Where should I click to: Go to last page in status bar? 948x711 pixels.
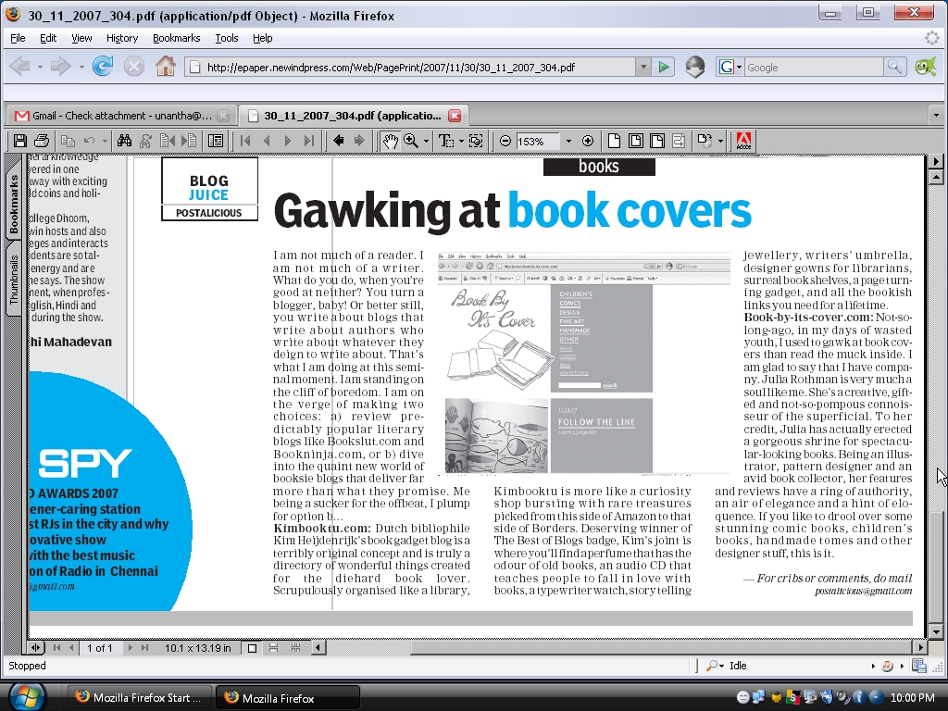point(144,648)
